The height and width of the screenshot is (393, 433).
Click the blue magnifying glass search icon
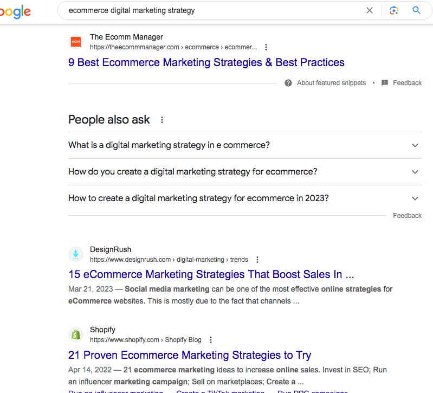click(416, 10)
